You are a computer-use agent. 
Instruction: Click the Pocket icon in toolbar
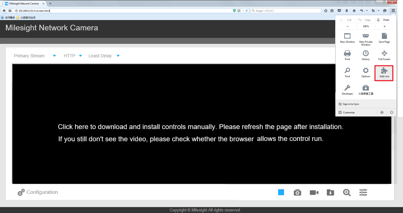(x=339, y=11)
